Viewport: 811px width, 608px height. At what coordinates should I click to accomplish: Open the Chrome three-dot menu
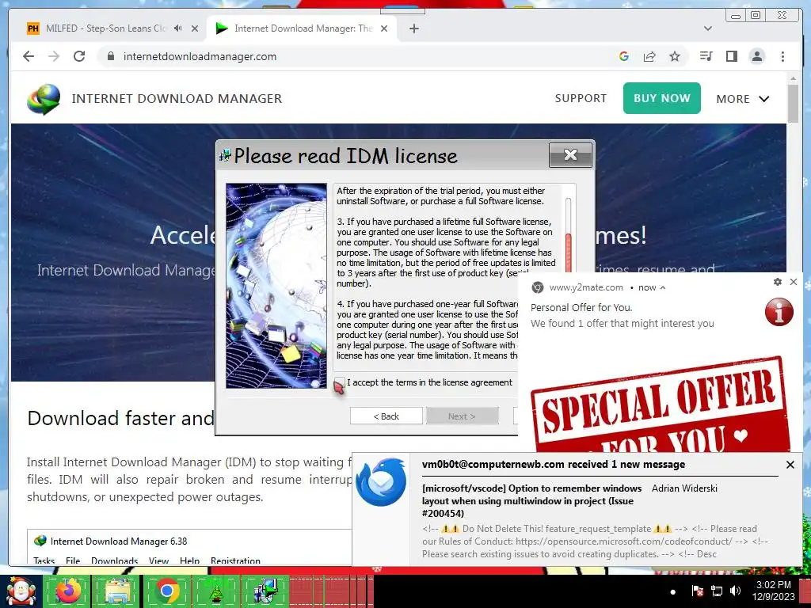coord(782,56)
